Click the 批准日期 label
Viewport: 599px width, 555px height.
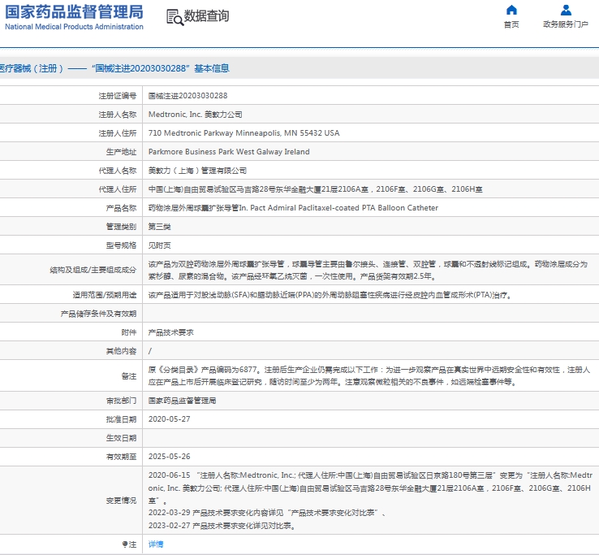pos(121,419)
